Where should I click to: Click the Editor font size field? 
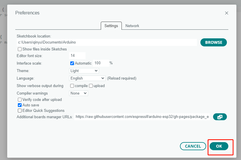click(x=77, y=56)
